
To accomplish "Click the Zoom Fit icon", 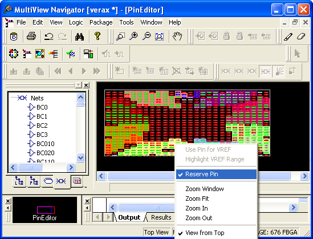I will 159,37.
